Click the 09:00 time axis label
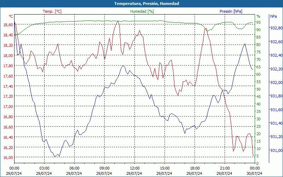283x177 pixels. pyautogui.click(x=104, y=168)
